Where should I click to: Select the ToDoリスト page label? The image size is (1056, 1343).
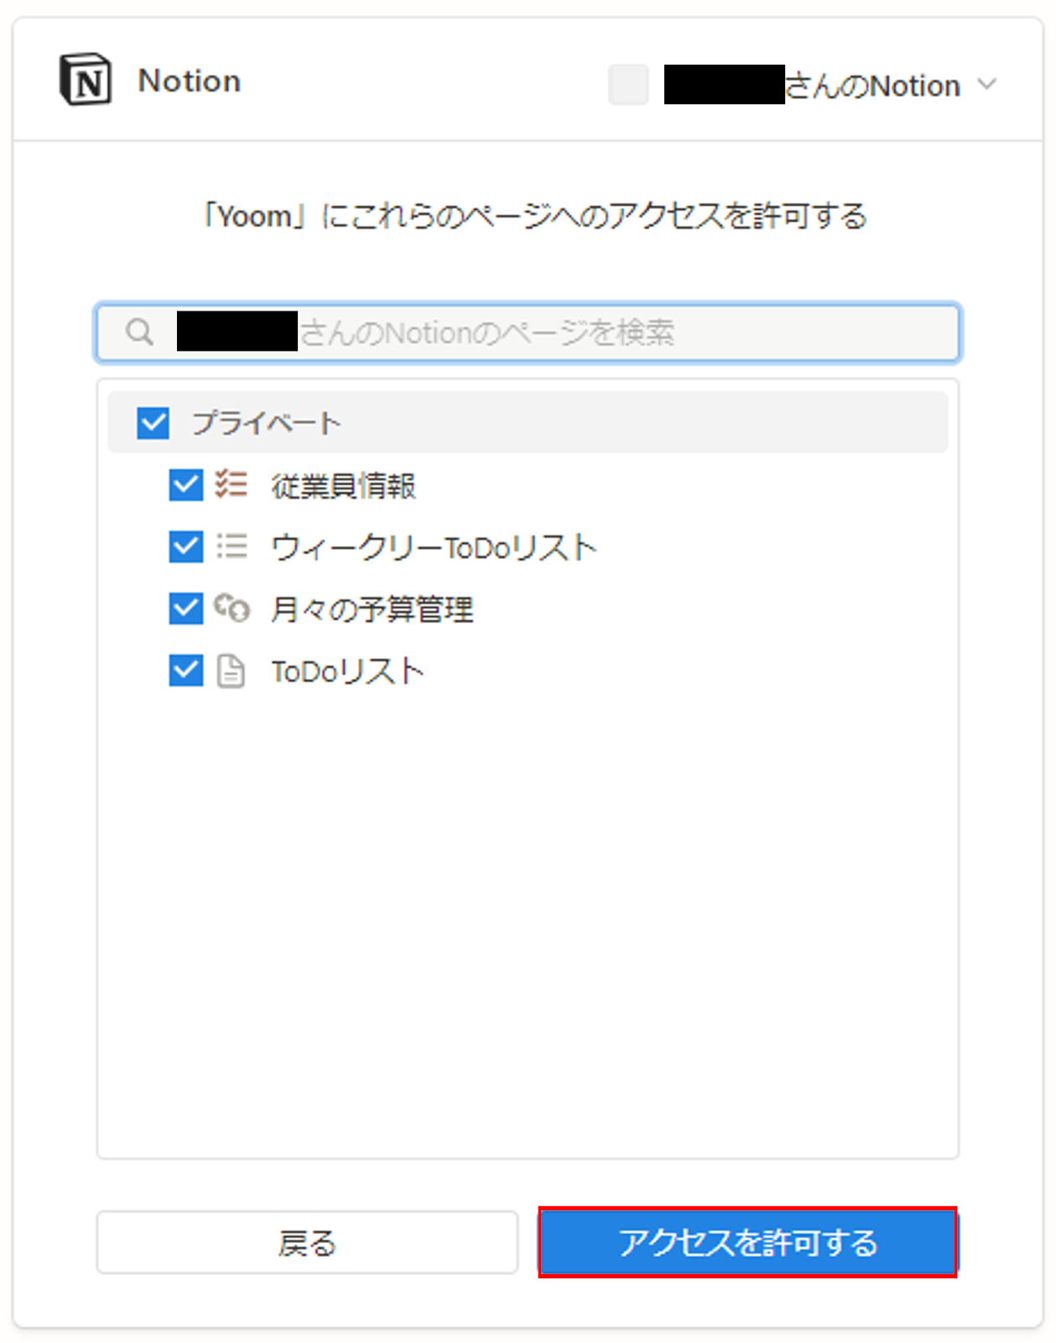point(348,671)
